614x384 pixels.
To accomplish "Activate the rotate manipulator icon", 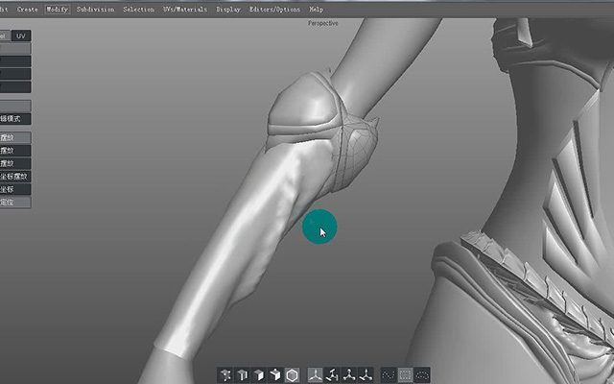I will [x=332, y=374].
